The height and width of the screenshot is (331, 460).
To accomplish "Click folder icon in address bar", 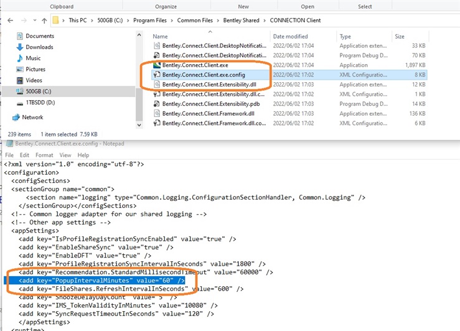I will pos(55,21).
